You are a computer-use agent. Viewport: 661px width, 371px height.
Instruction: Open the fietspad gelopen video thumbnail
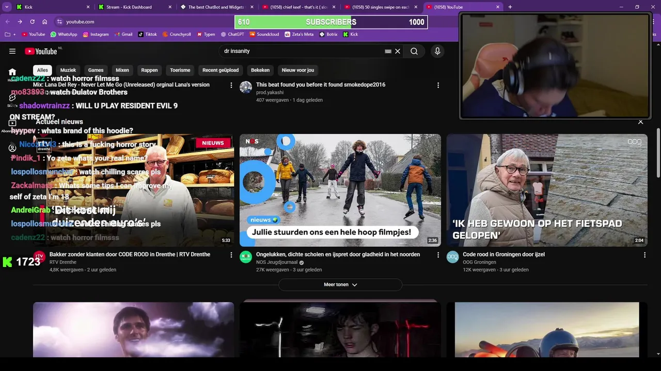pos(547,190)
